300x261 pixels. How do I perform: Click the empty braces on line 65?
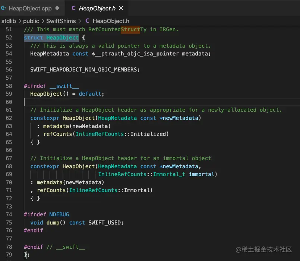(35, 142)
